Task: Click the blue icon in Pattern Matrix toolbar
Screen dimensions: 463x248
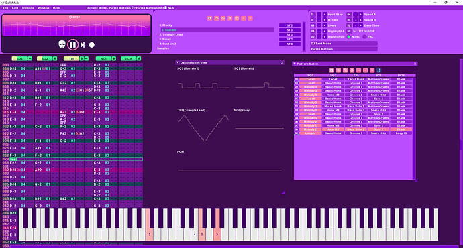Action: click(379, 70)
